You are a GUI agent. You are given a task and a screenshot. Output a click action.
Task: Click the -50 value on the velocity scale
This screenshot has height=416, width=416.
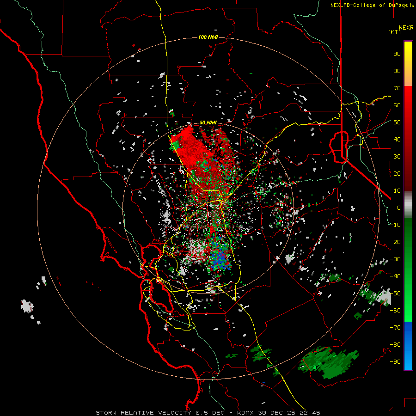click(395, 294)
